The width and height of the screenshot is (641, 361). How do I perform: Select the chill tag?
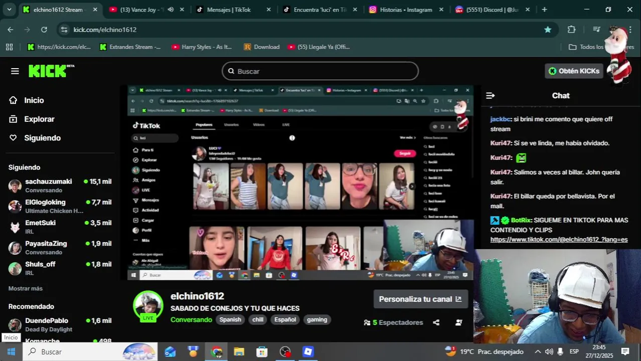point(258,319)
